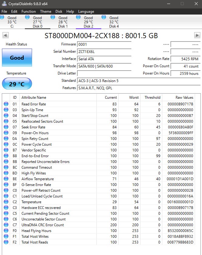Screen dimensions: 202x255
Task: Click the Worst column header
Action: click(x=129, y=98)
